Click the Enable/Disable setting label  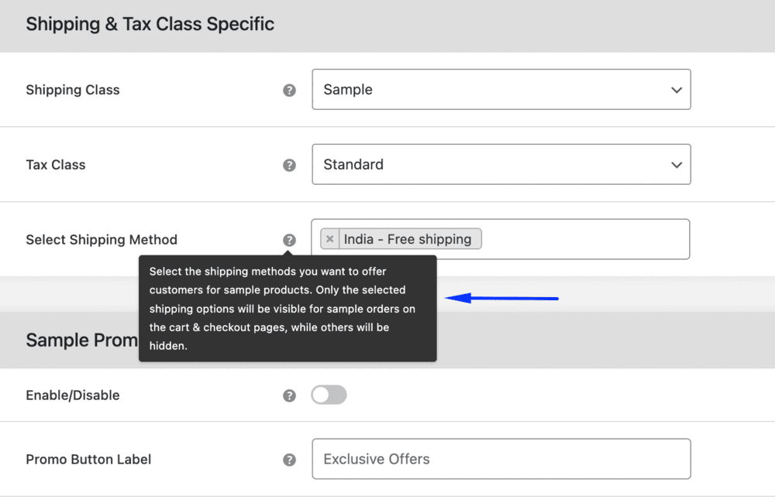tap(73, 395)
